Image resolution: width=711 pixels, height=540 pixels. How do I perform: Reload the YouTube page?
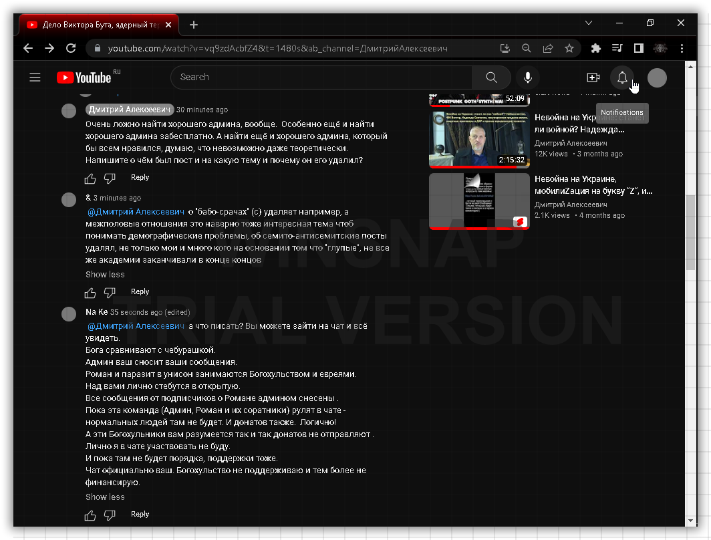point(71,48)
